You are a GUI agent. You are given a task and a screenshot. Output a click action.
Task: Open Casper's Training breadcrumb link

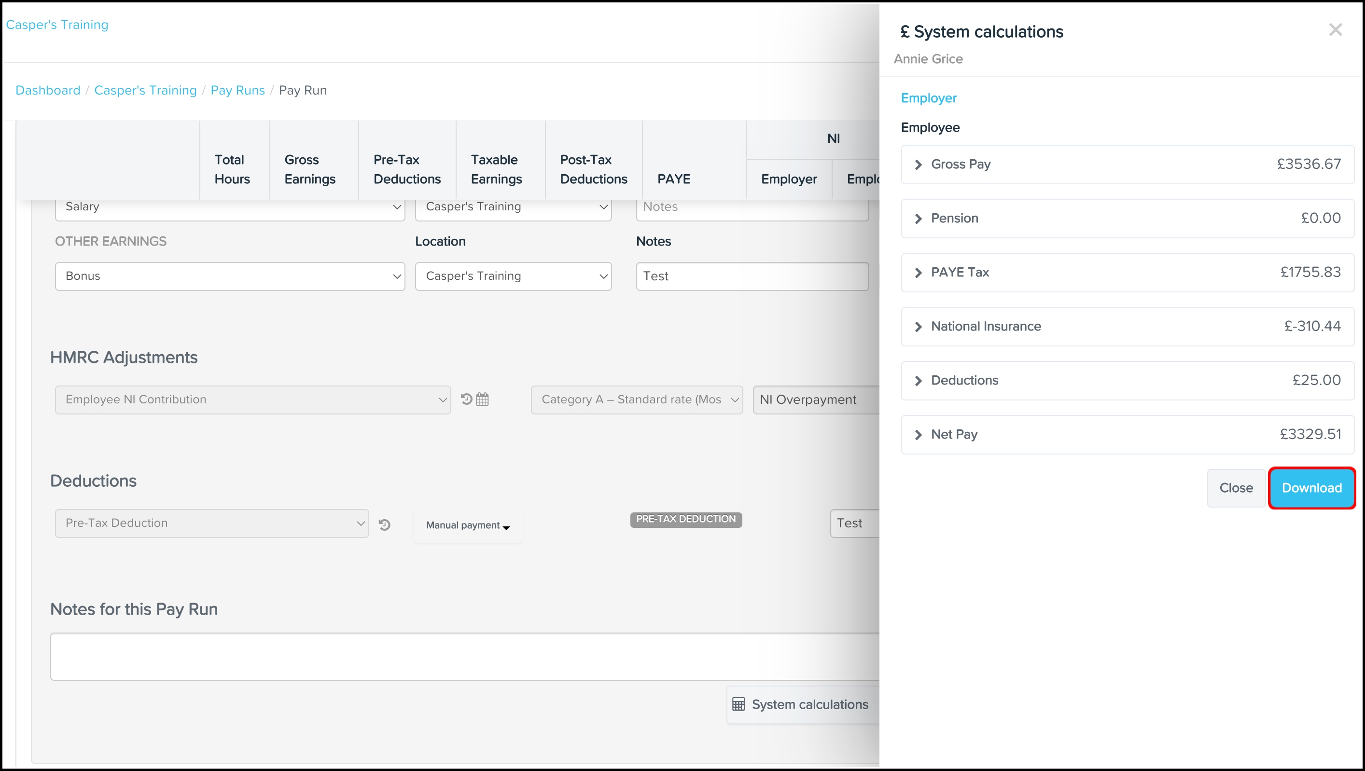[145, 90]
